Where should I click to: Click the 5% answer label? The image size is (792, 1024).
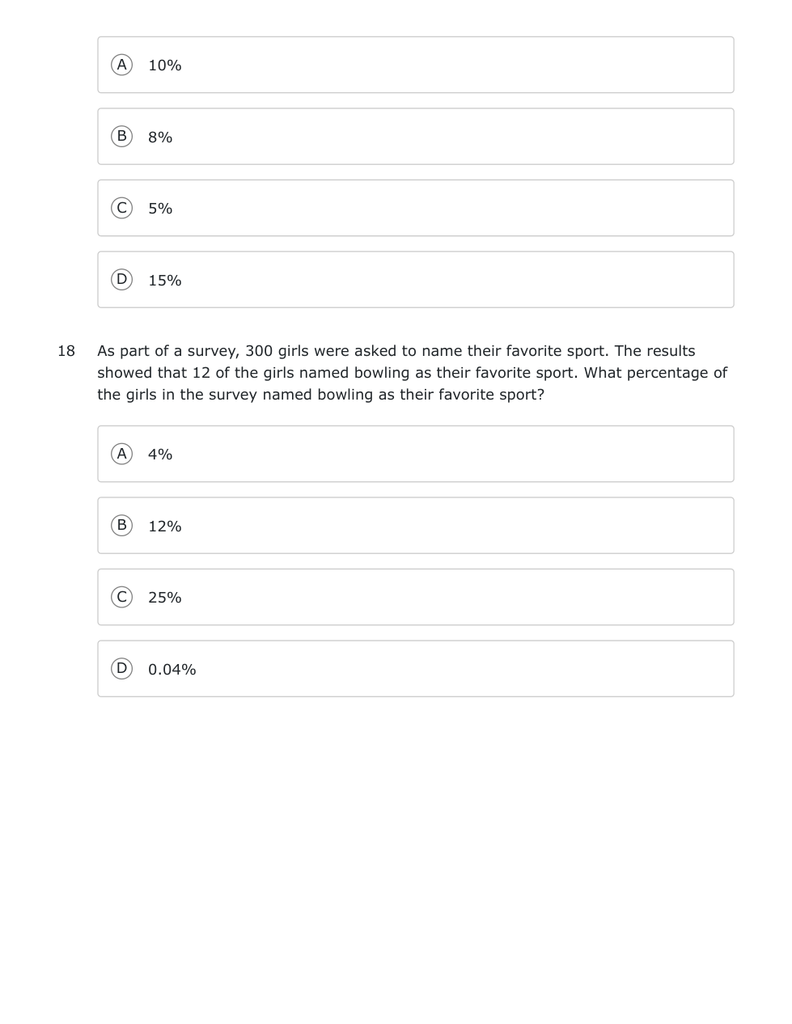pos(160,209)
